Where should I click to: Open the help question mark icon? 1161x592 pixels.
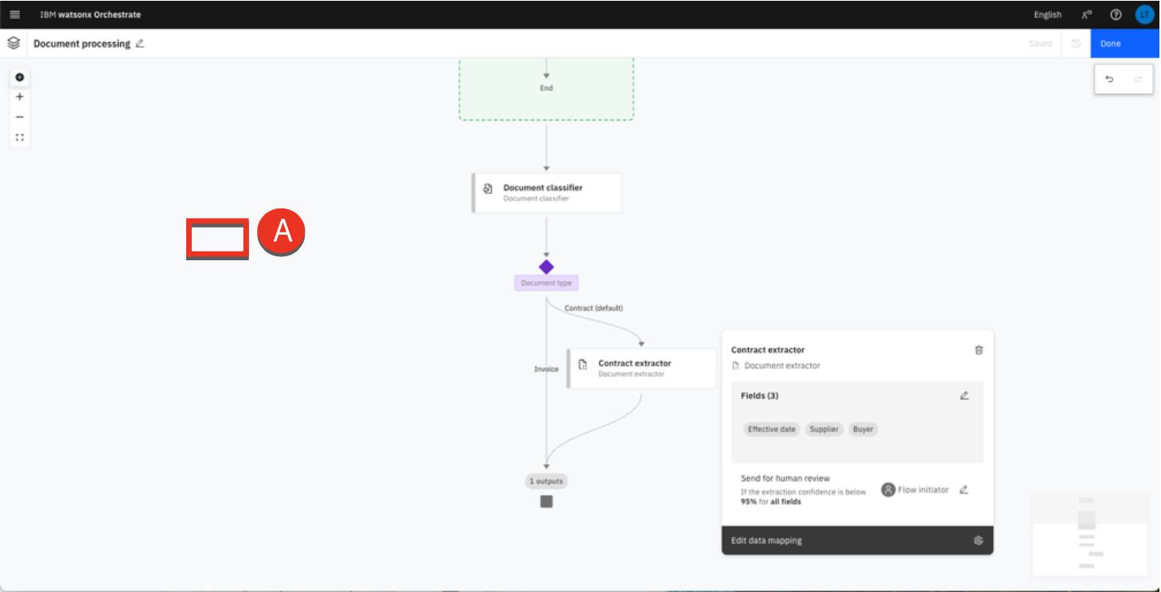click(1116, 14)
